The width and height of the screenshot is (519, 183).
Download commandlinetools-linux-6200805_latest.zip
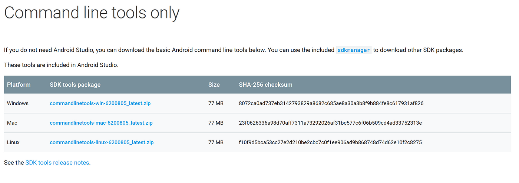click(x=102, y=142)
